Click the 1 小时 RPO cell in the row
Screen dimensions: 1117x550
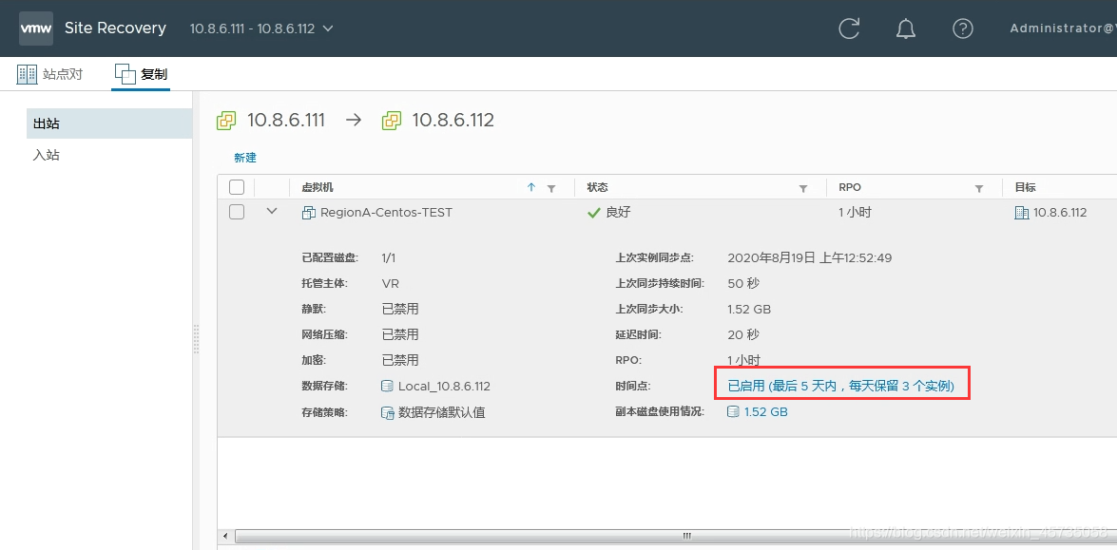855,212
